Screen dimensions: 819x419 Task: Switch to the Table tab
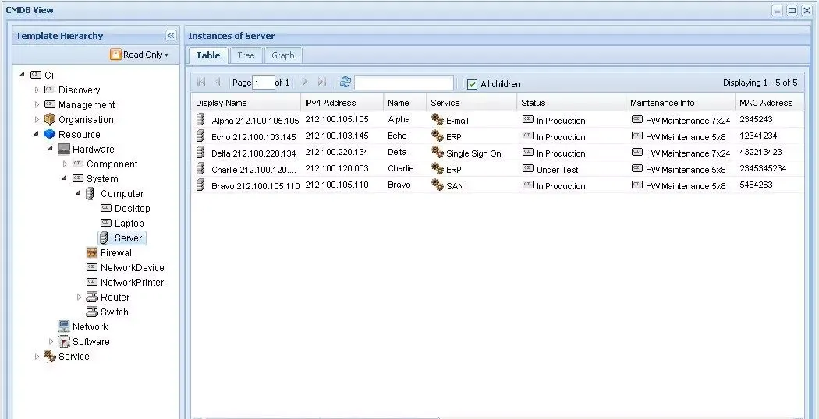[x=208, y=55]
